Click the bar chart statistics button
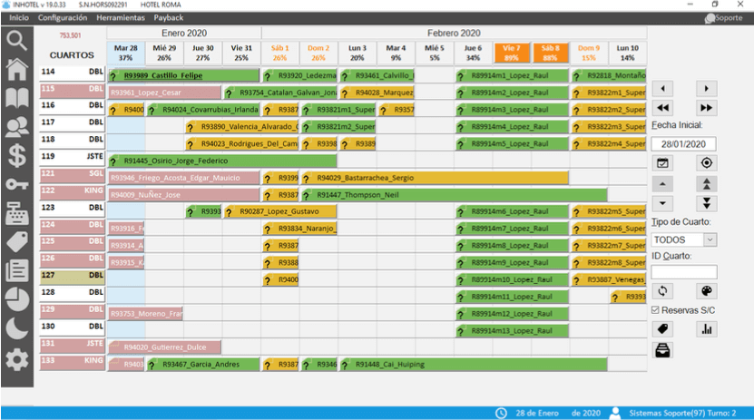The image size is (754, 420). pos(704,329)
